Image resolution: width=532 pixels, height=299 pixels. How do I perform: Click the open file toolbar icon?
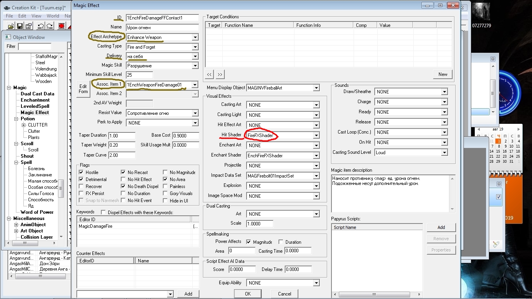11,26
